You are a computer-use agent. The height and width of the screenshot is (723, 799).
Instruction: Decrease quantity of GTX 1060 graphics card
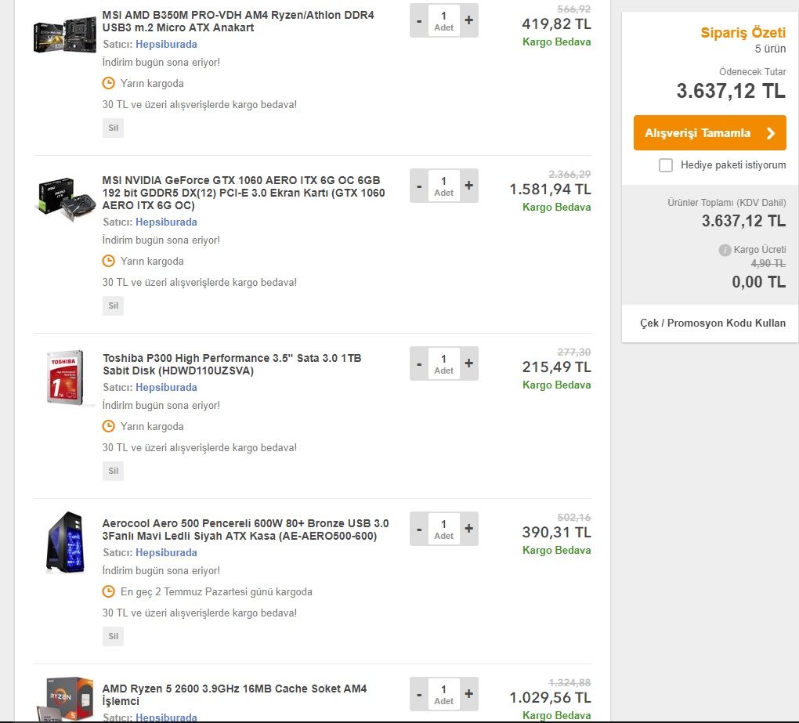[419, 186]
